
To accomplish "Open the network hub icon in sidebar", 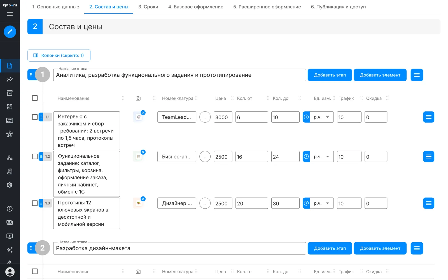I will pyautogui.click(x=10, y=134).
